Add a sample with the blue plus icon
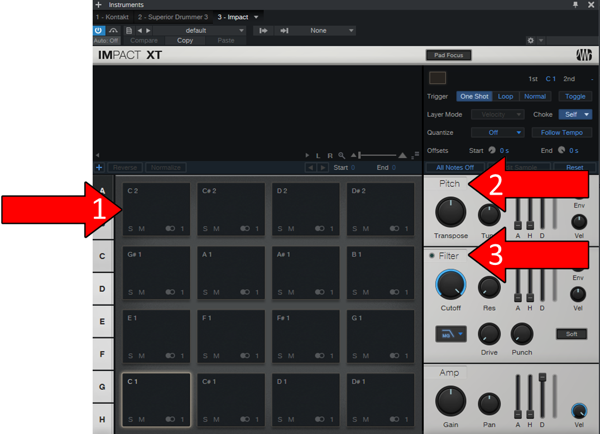 [x=99, y=167]
